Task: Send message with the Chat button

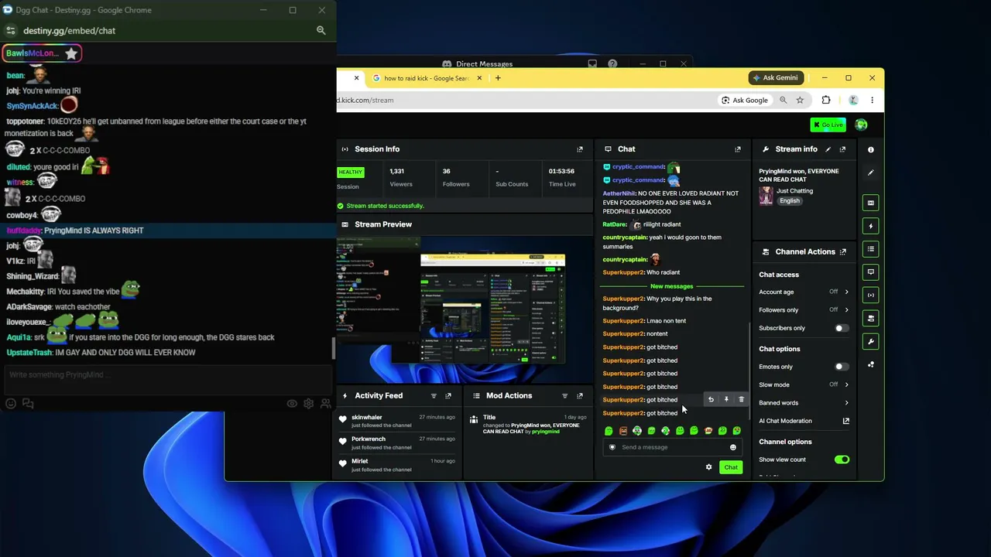Action: click(x=731, y=467)
